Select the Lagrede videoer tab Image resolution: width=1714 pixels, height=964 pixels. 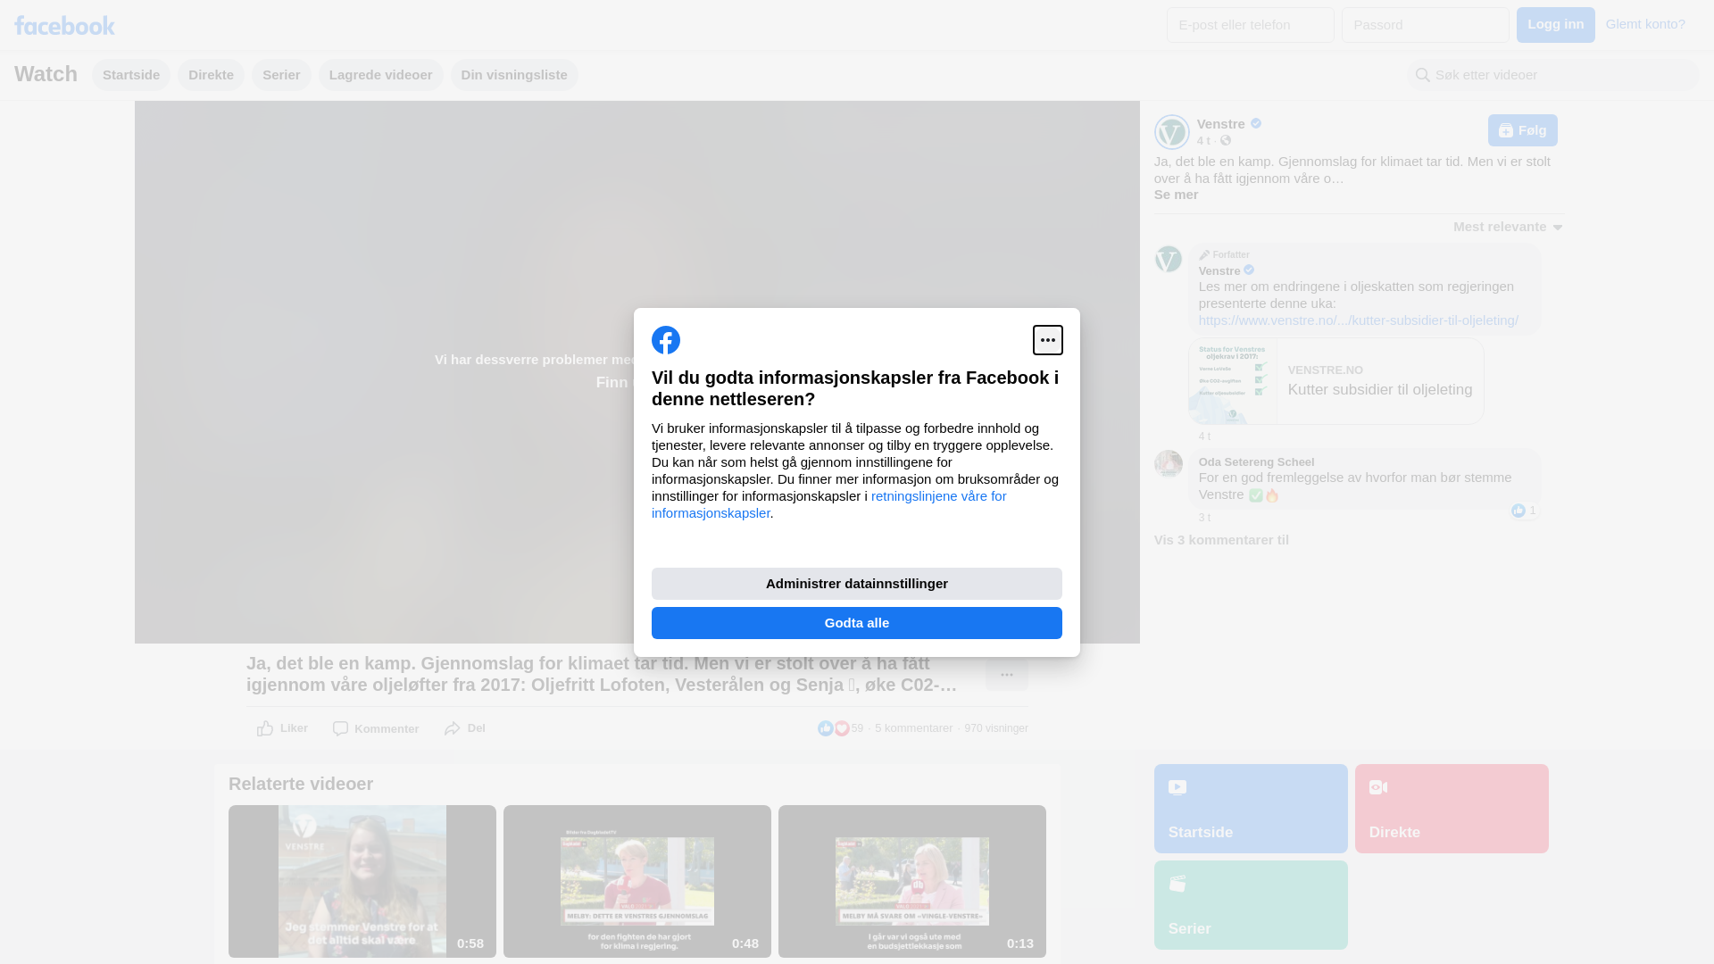(x=380, y=75)
